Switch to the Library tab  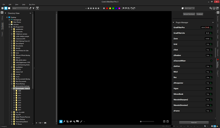pyautogui.click(x=2, y=18)
